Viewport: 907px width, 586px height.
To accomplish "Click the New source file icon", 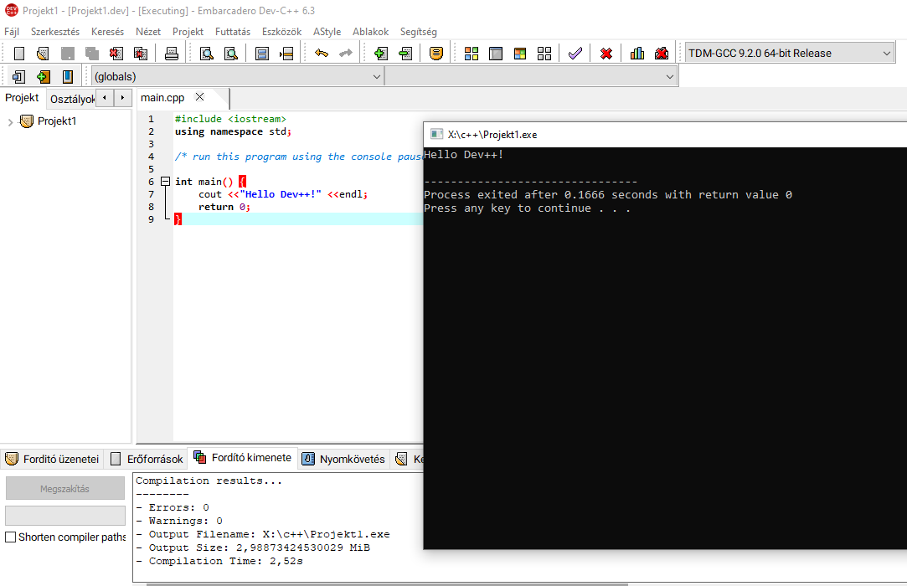I will point(19,54).
